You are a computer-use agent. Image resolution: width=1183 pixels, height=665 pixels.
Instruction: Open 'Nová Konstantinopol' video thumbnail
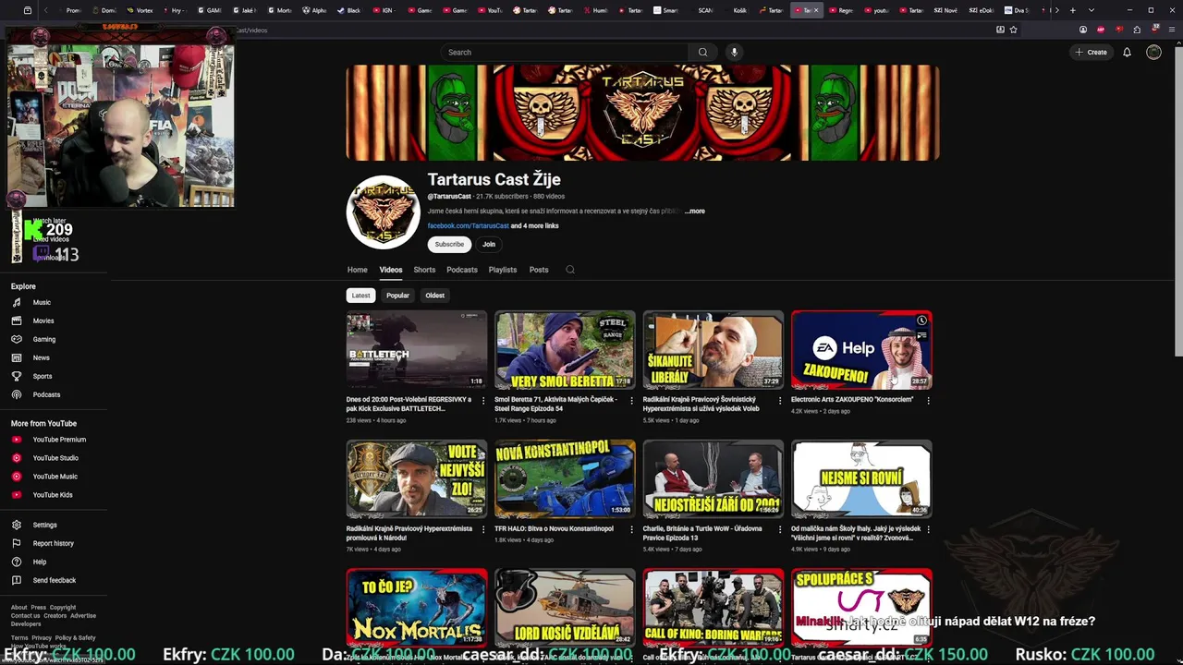point(565,479)
